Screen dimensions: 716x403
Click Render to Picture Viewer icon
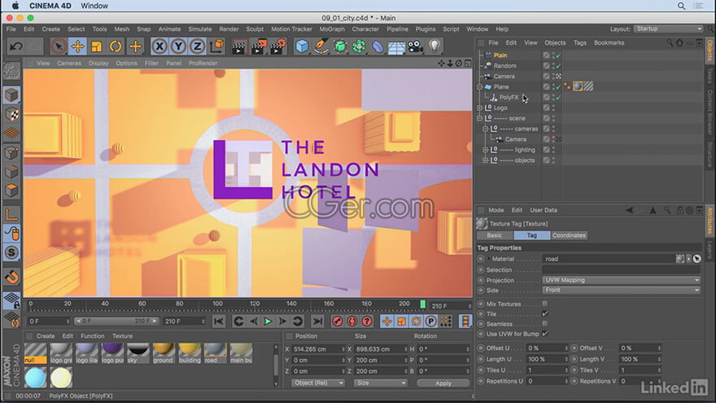(x=259, y=46)
